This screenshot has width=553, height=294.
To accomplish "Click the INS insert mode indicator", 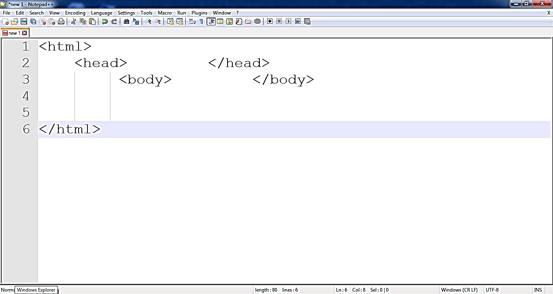I will tap(538, 290).
